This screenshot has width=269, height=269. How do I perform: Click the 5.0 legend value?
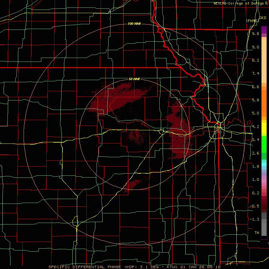pos(256,113)
